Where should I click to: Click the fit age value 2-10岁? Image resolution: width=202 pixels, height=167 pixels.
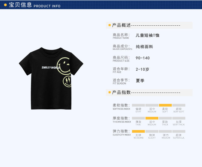(142, 69)
